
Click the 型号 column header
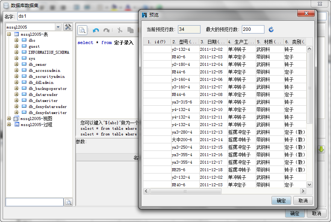click(x=185, y=42)
